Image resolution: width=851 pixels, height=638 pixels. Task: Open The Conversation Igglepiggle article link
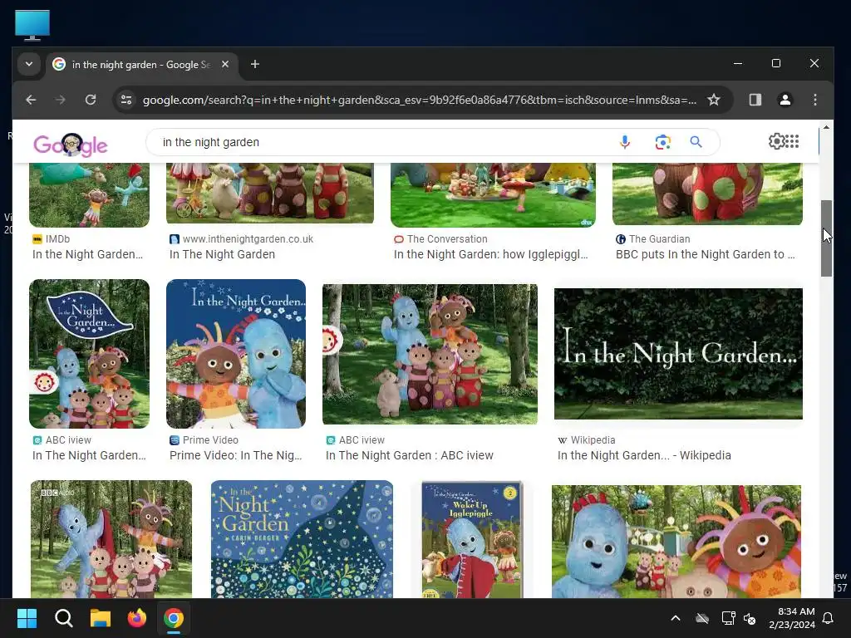pyautogui.click(x=490, y=254)
